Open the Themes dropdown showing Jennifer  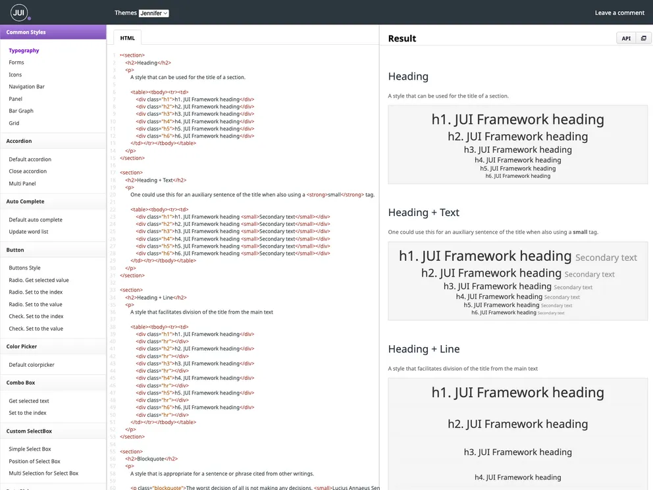pos(154,13)
